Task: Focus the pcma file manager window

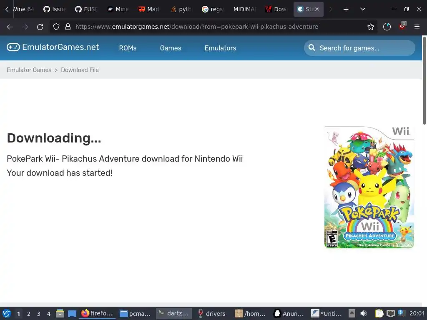Action: pos(136,313)
